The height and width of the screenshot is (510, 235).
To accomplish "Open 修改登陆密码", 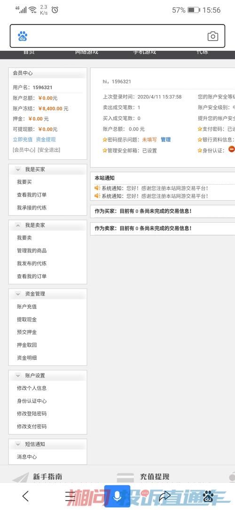I will click(x=32, y=414).
